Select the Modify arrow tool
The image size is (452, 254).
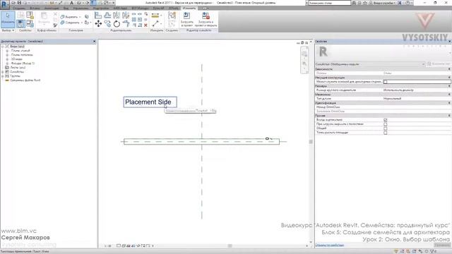[8, 19]
